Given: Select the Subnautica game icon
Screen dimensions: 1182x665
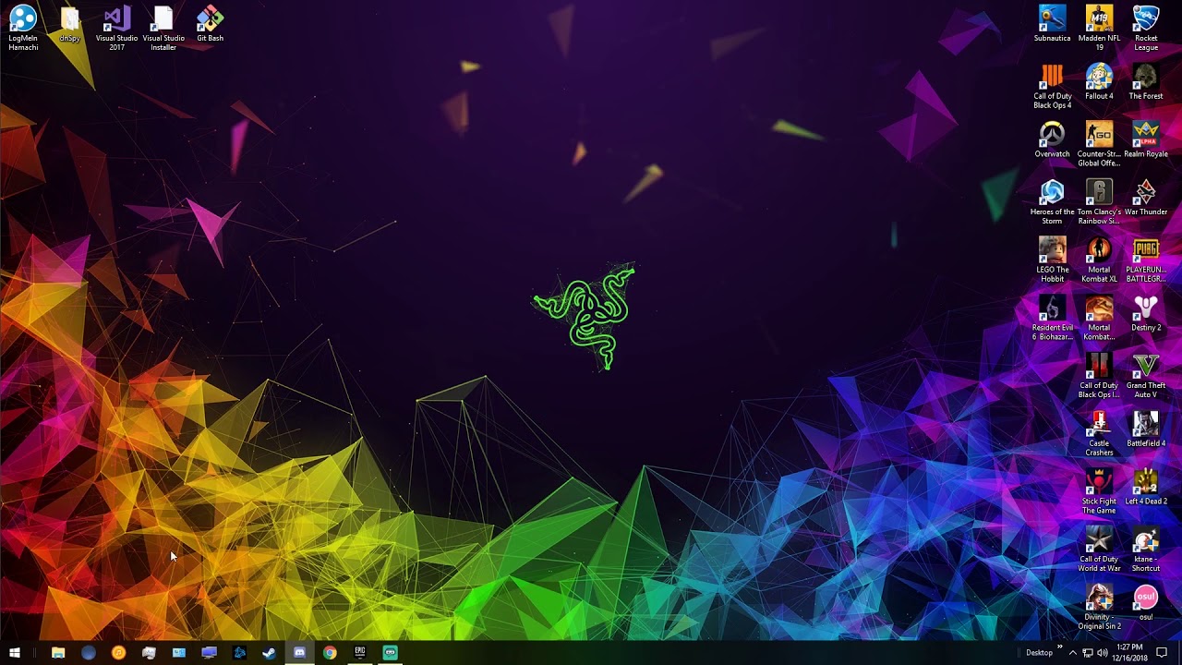Looking at the screenshot, I should (1052, 25).
